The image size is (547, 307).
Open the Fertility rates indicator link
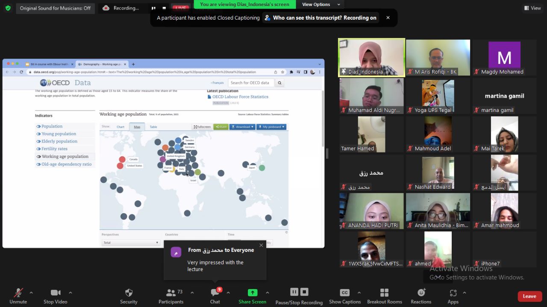54,149
